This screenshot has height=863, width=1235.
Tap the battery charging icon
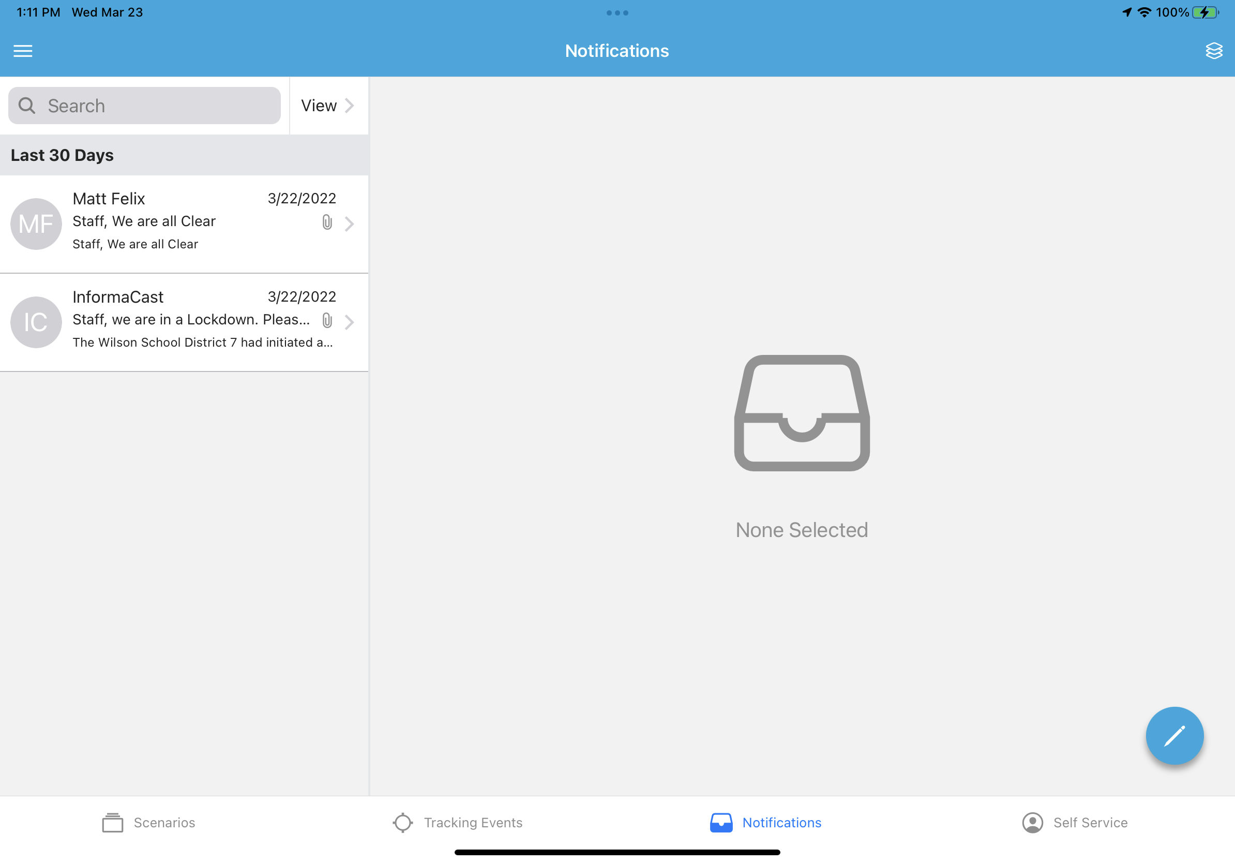(1205, 12)
